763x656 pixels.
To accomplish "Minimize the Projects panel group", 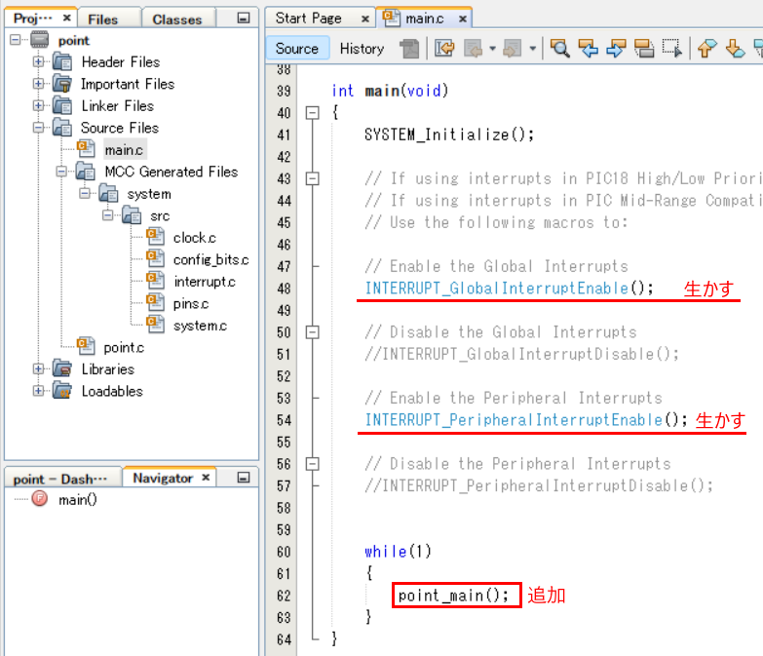I will pyautogui.click(x=243, y=19).
